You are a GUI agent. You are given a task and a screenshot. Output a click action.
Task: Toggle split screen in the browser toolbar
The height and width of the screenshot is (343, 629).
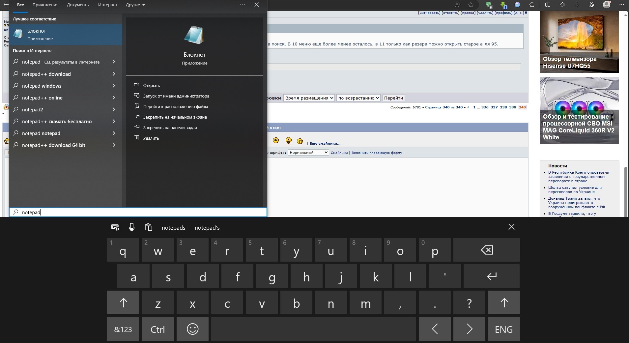[548, 5]
